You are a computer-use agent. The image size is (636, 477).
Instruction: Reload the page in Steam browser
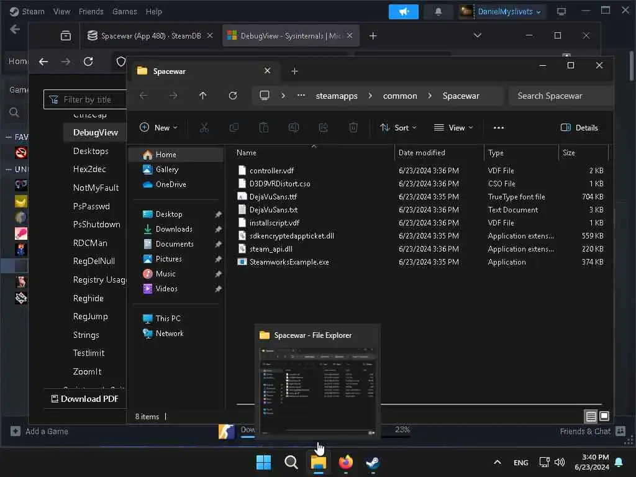[88, 61]
